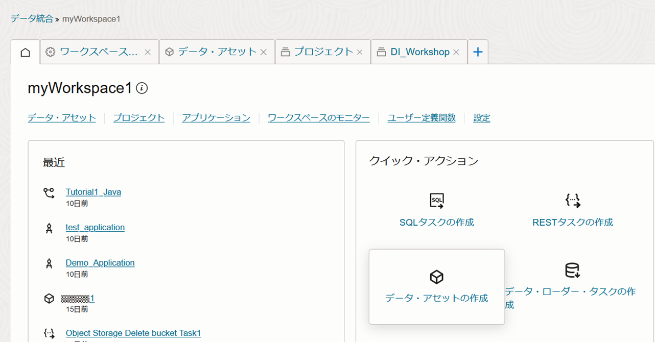655x342 pixels.
Task: Show workspace info icon next to myWorkspace1
Action: pyautogui.click(x=143, y=88)
